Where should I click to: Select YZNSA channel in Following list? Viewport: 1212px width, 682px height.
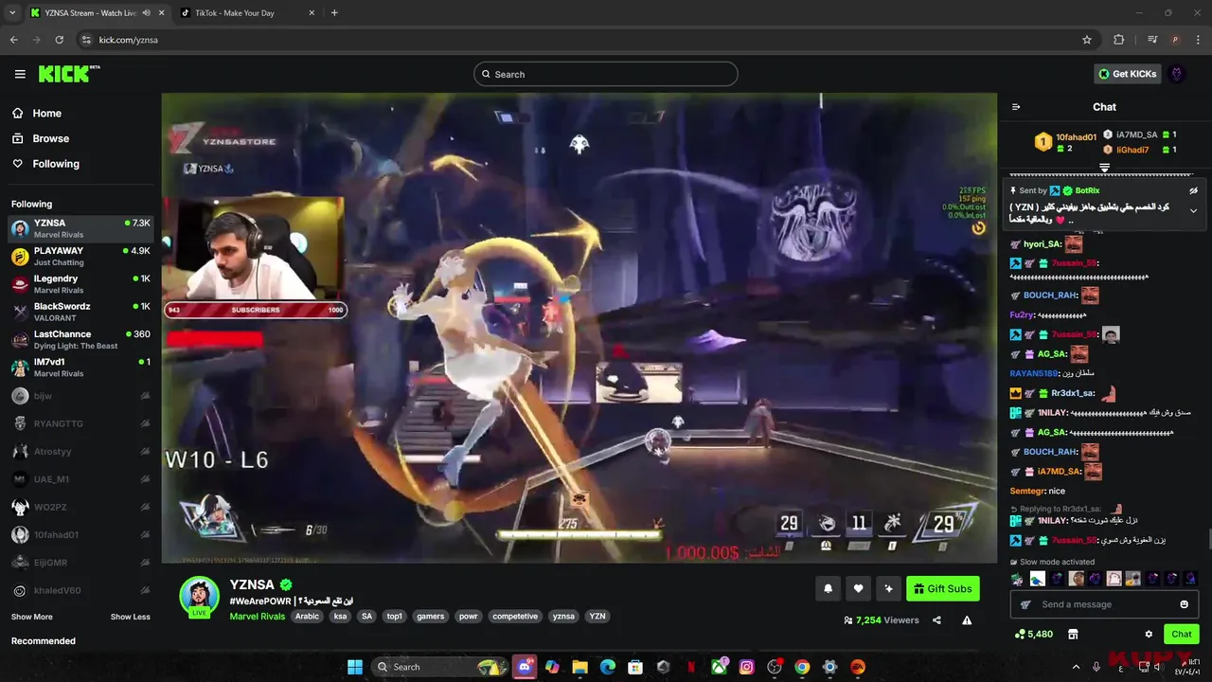pyautogui.click(x=80, y=228)
